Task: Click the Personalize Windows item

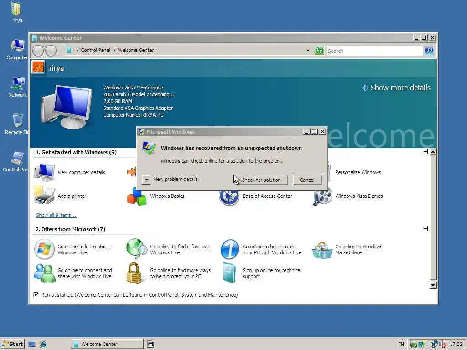Action: (358, 172)
